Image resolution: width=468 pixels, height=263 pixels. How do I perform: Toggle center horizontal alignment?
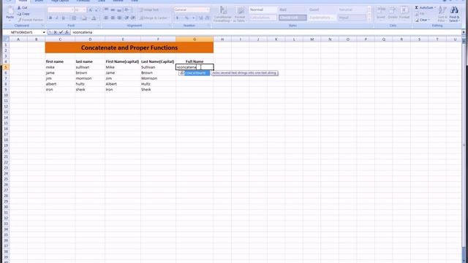(x=113, y=18)
